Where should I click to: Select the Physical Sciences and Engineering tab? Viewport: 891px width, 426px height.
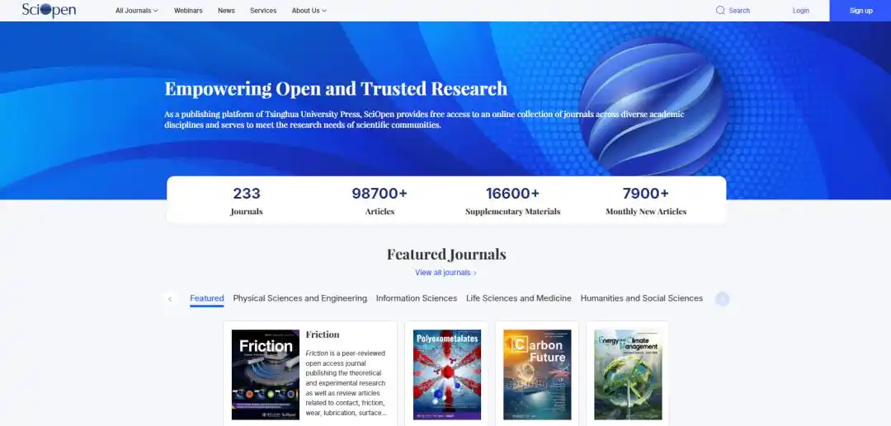300,298
